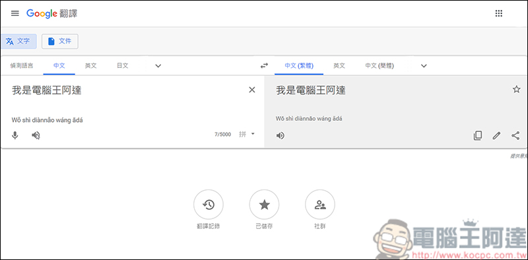Viewport: 528px width, 260px height.
Task: Open the community (社群) page
Action: click(x=320, y=205)
